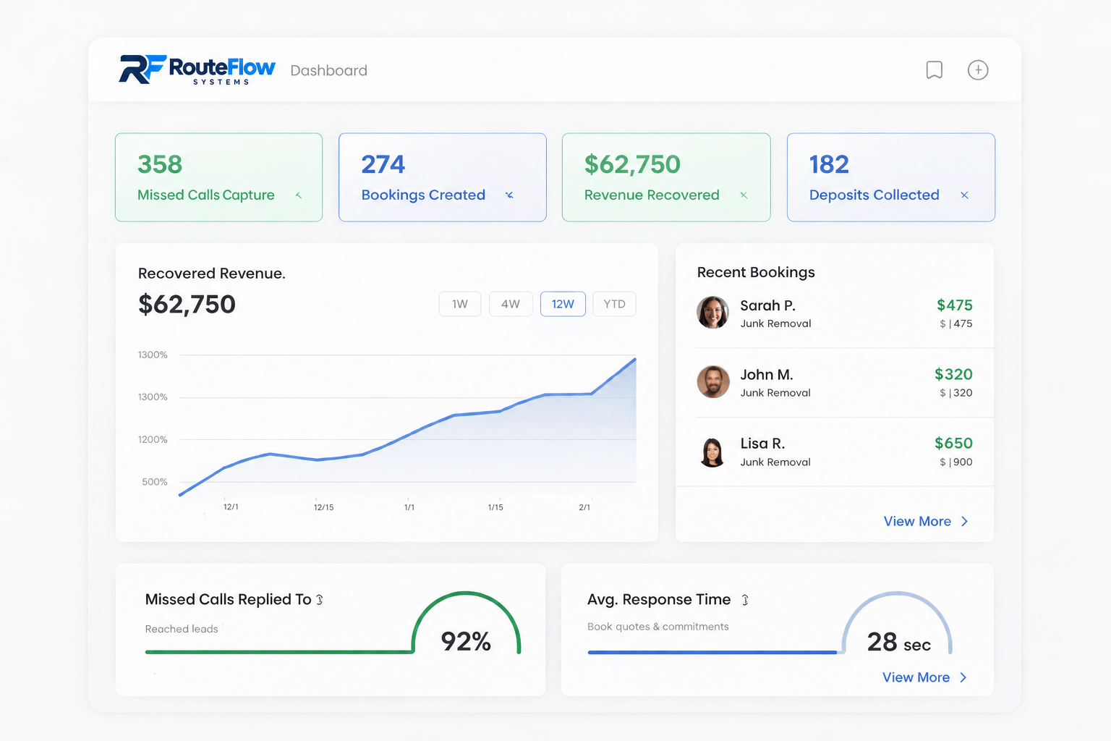Click sort icon next to Missed Calls Replied To
1111x741 pixels.
(x=320, y=600)
